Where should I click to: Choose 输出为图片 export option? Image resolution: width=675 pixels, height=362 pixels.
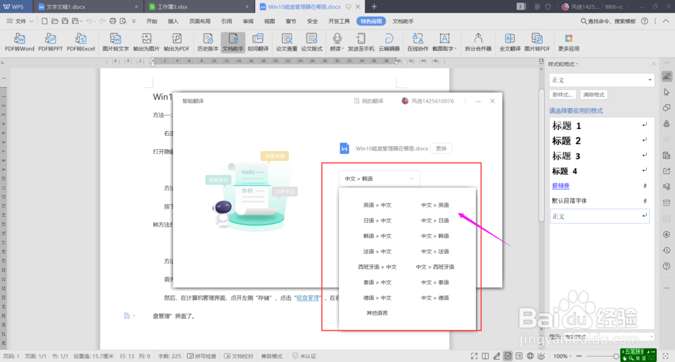pos(146,43)
